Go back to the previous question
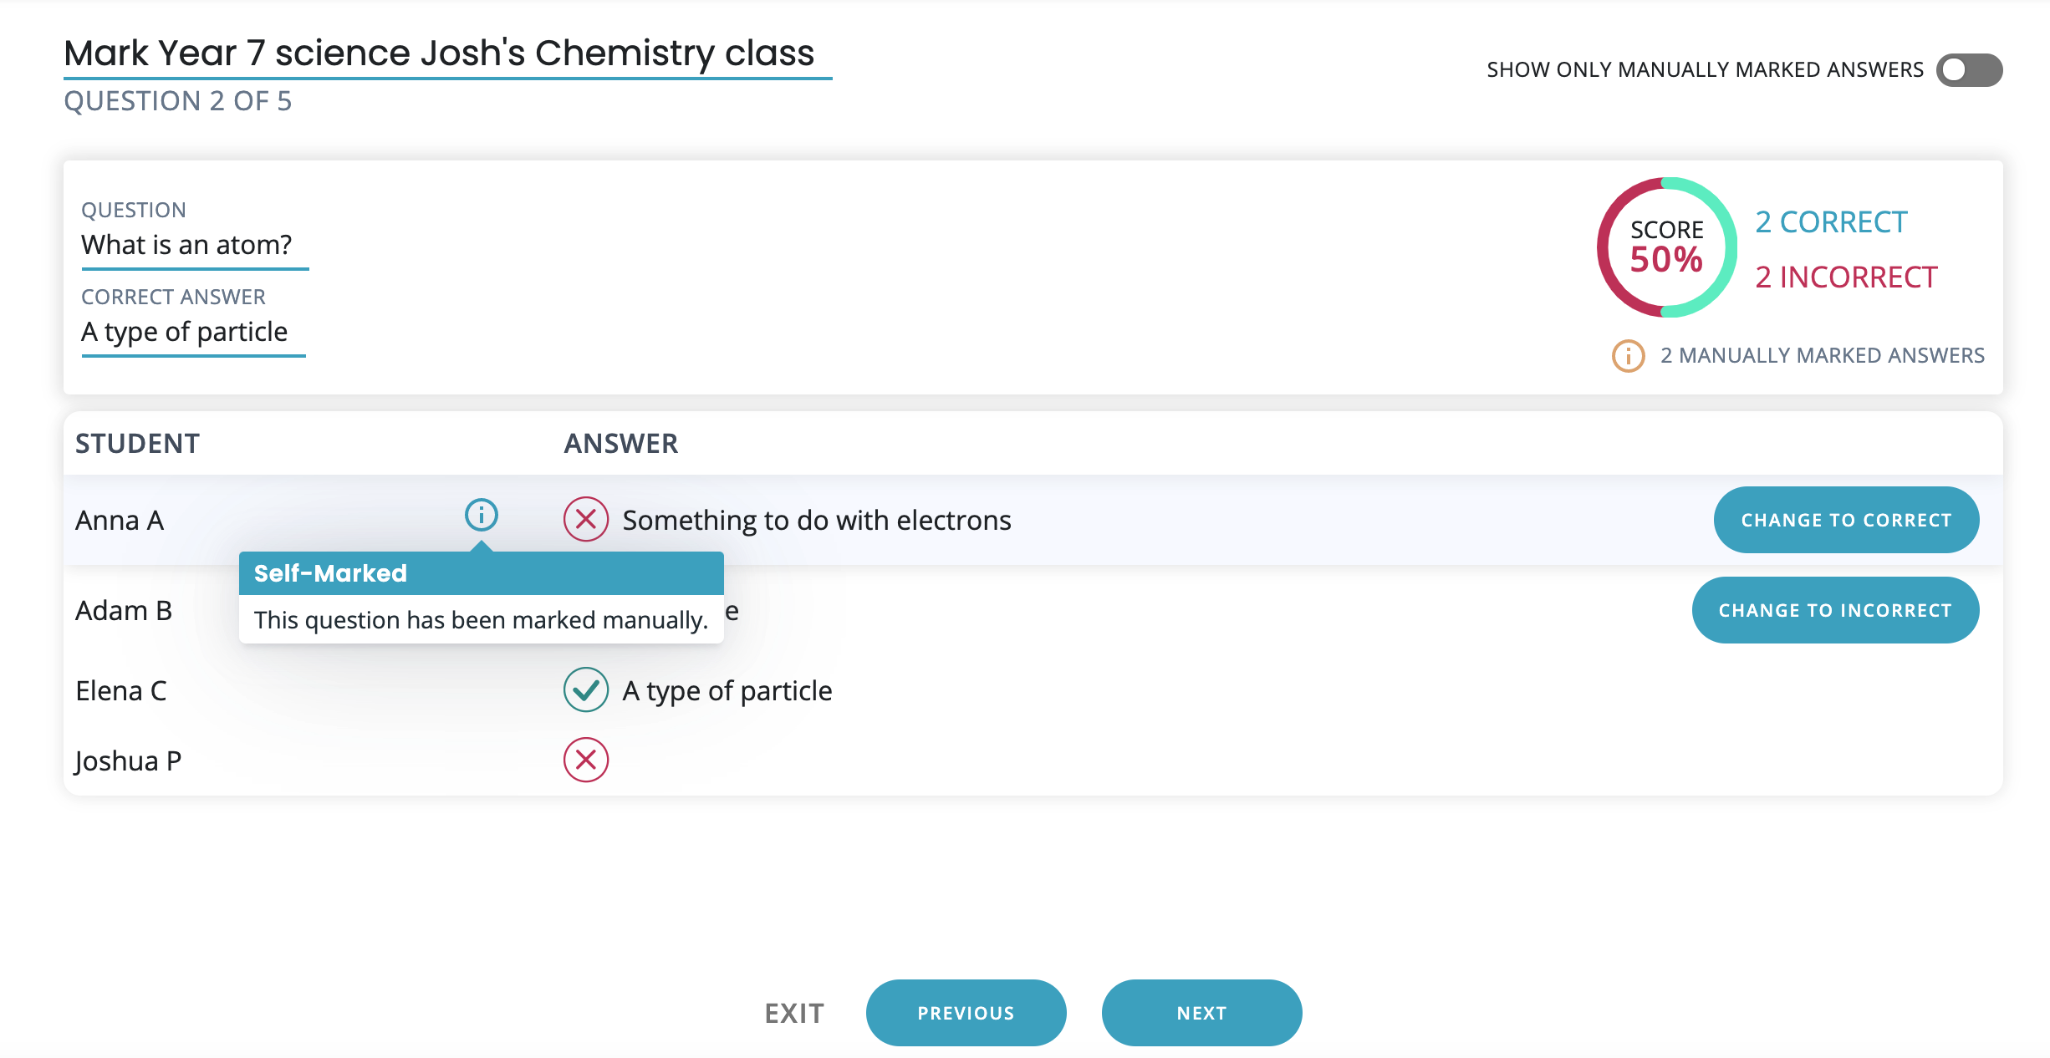 click(966, 1013)
